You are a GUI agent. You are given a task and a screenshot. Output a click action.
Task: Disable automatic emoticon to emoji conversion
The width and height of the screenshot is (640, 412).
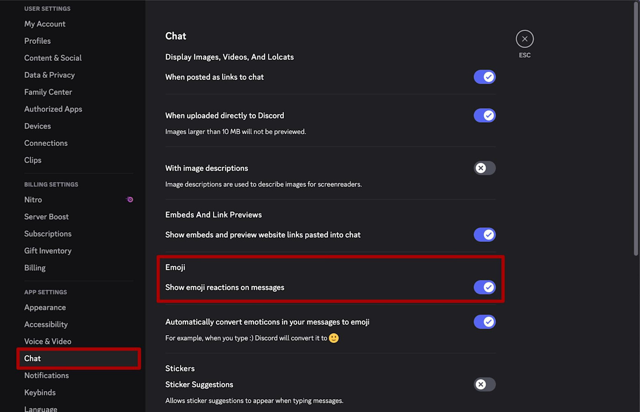[x=485, y=322]
